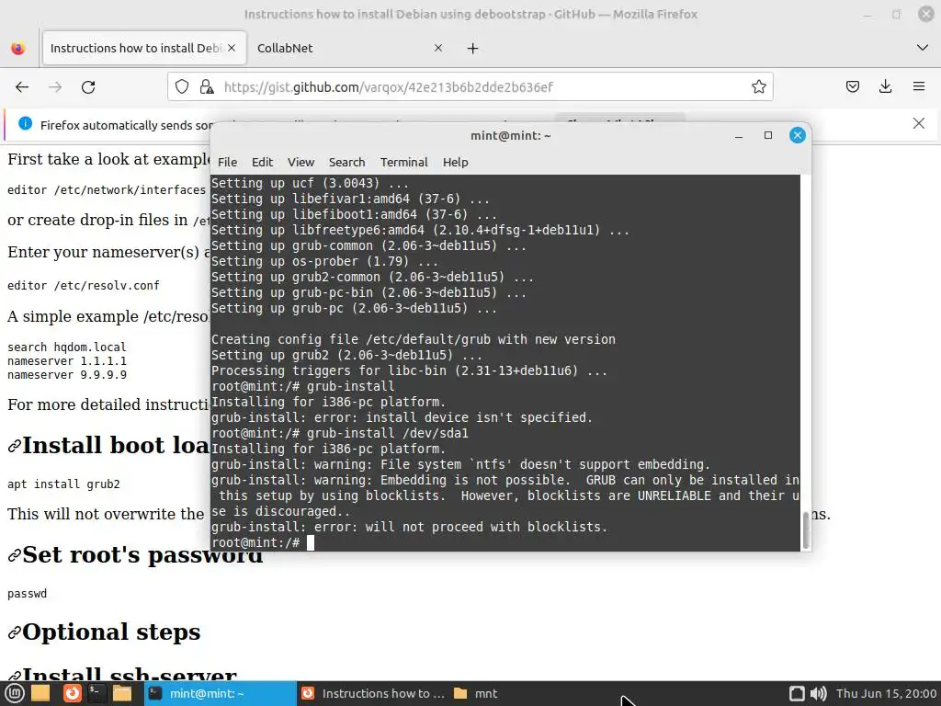Image resolution: width=941 pixels, height=706 pixels.
Task: Open a new tab with plus button
Action: point(473,49)
